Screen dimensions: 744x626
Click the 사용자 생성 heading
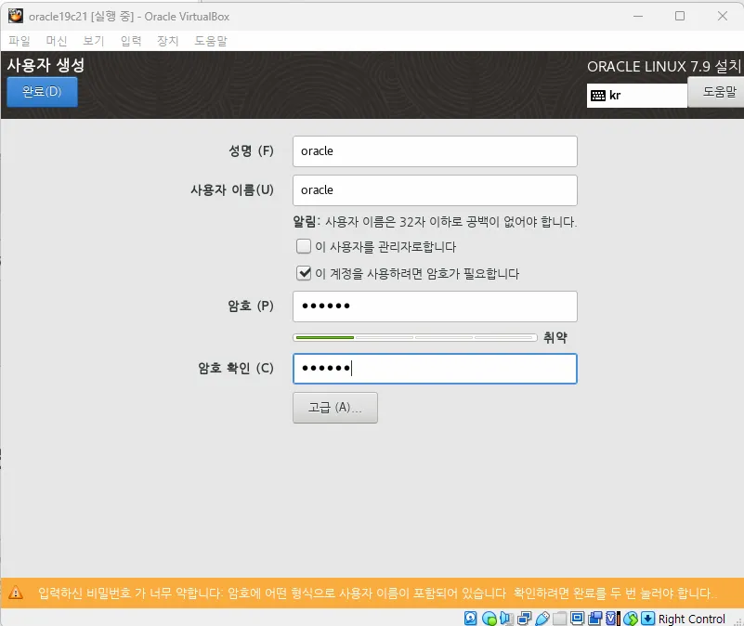(x=46, y=65)
